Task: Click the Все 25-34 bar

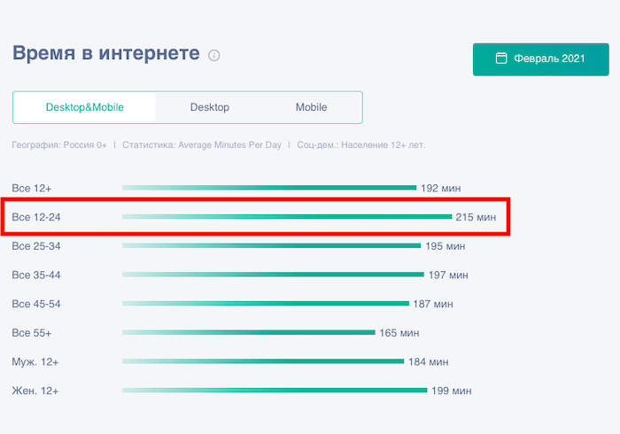Action: [x=272, y=245]
